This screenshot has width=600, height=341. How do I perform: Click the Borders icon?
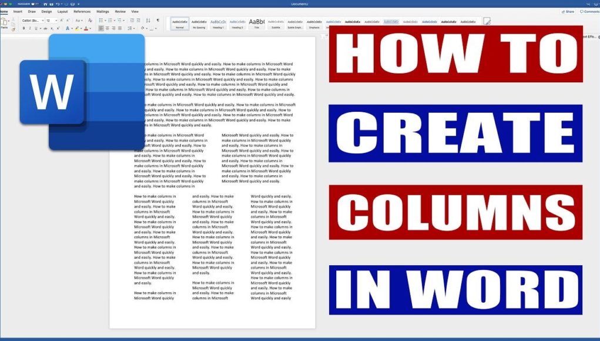pos(152,28)
